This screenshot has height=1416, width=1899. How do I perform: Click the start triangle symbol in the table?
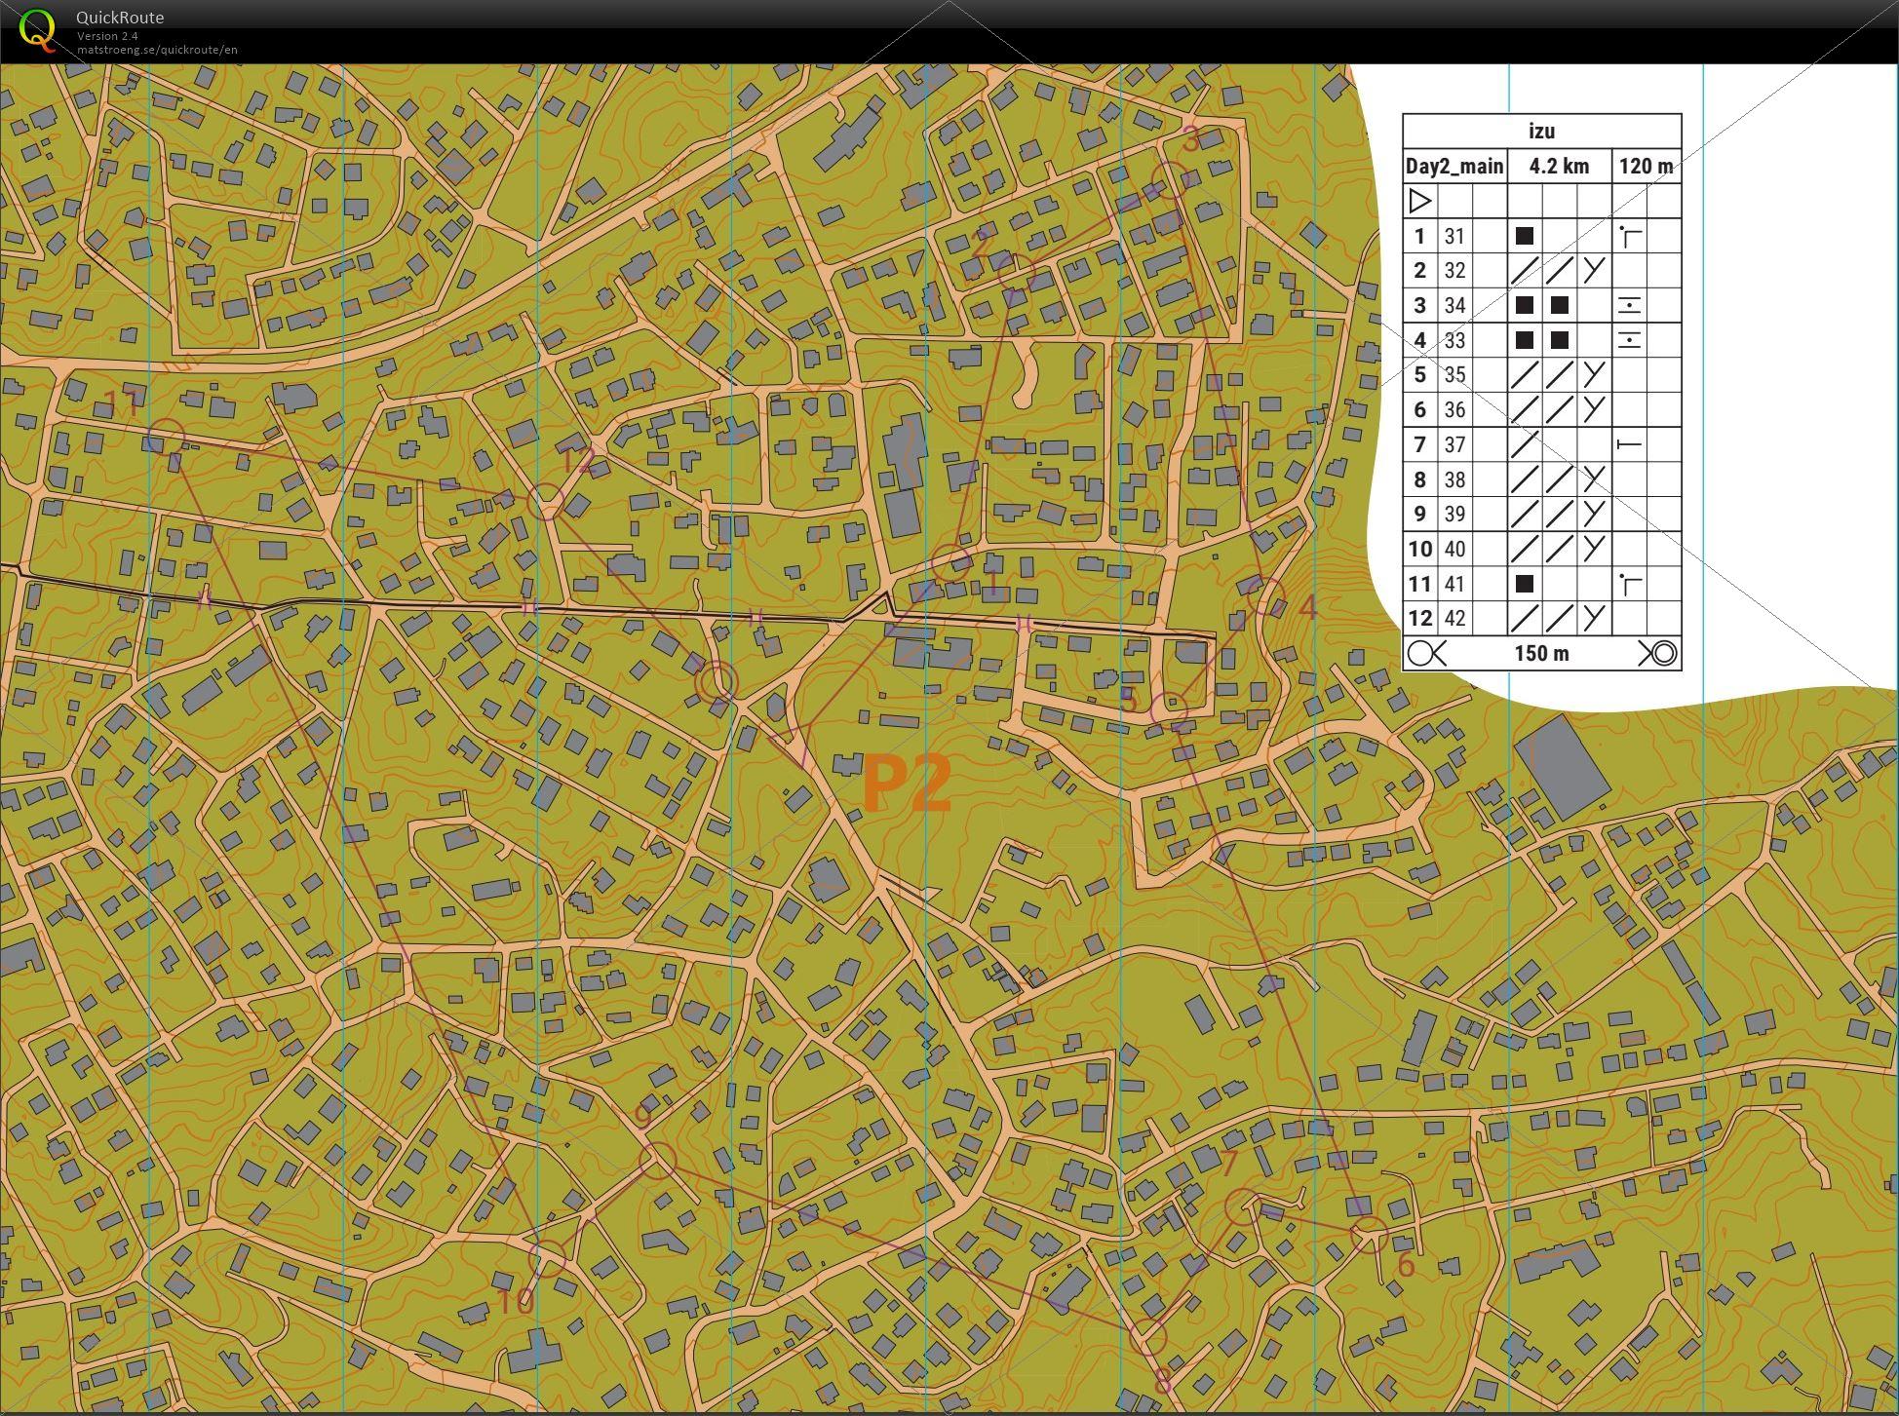pyautogui.click(x=1419, y=202)
